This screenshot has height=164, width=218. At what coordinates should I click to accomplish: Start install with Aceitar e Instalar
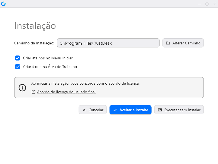[x=130, y=110]
